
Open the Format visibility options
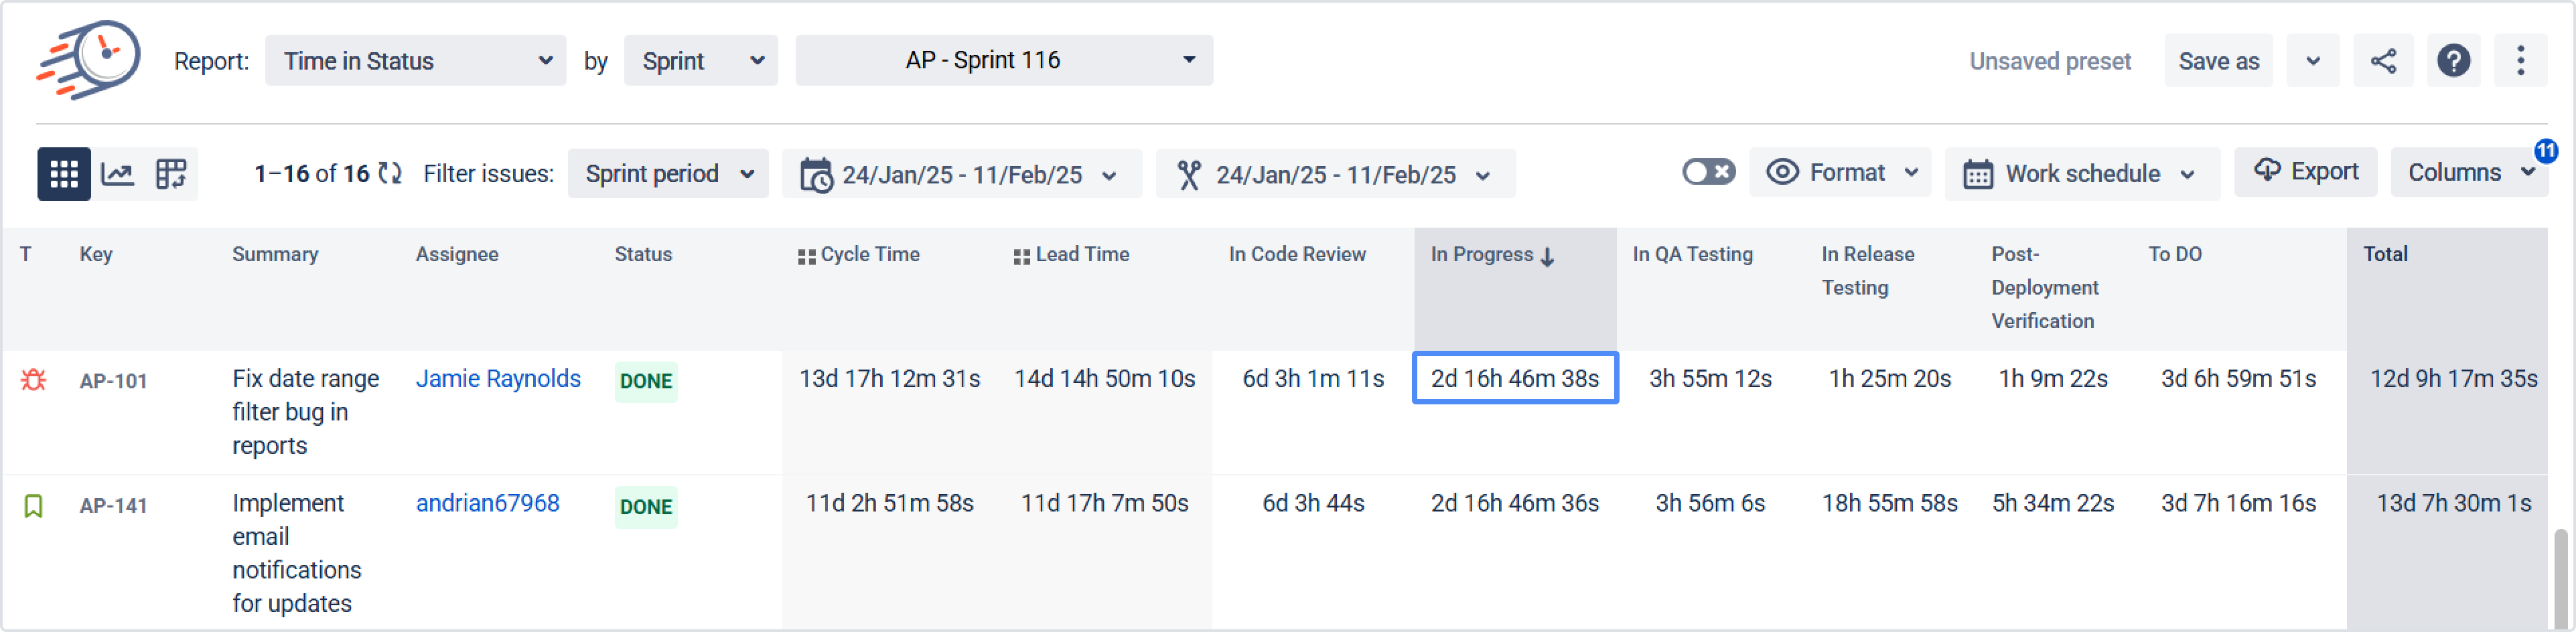point(1840,172)
